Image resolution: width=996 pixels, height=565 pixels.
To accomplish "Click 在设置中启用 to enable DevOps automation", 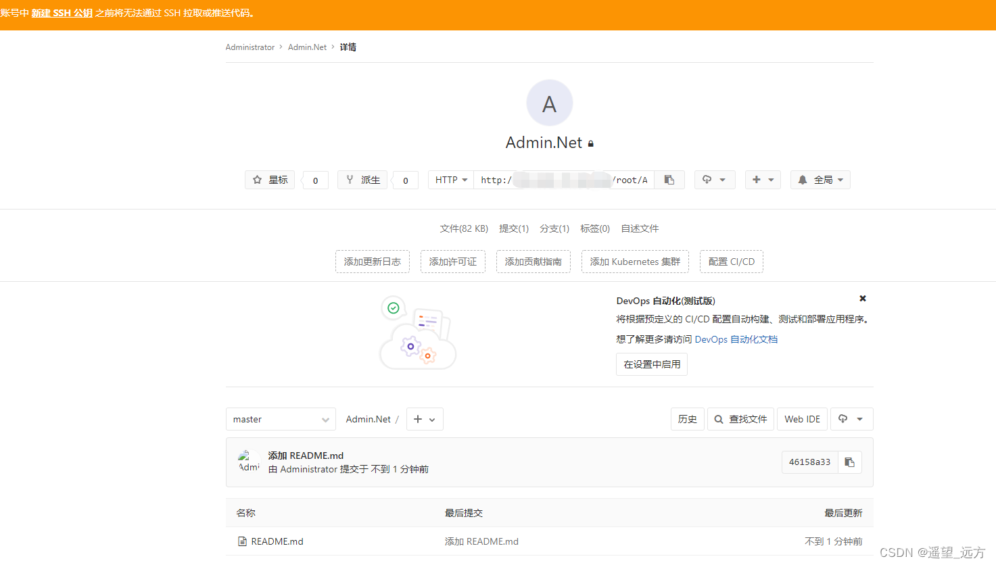I will tap(651, 364).
